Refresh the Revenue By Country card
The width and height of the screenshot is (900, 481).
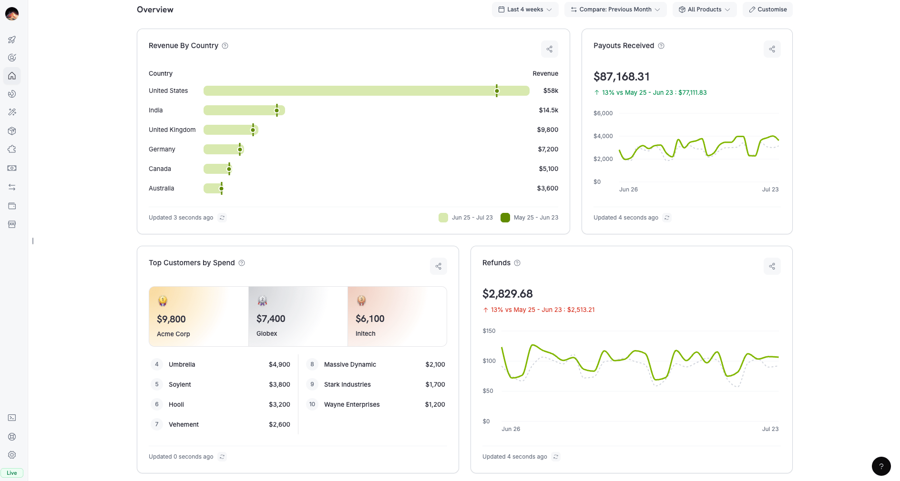222,218
